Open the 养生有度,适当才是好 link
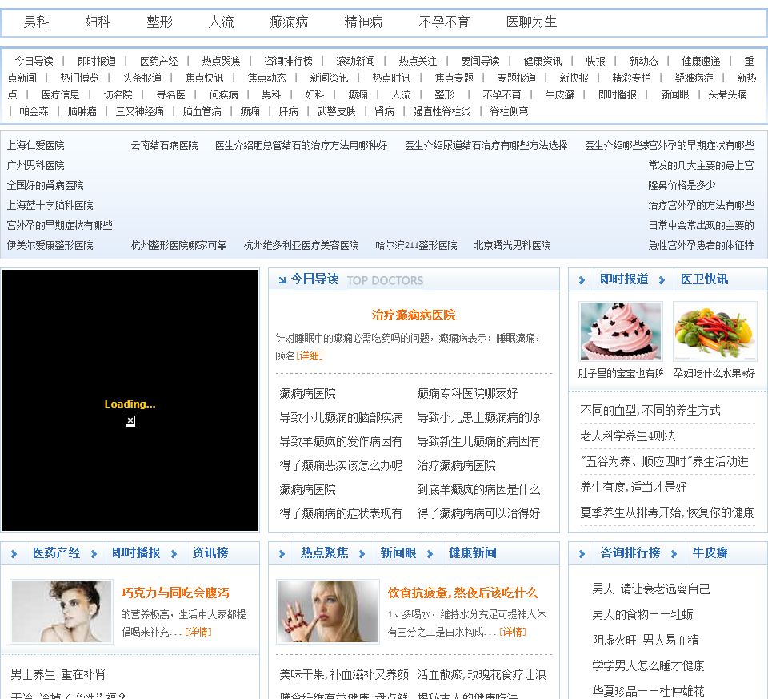This screenshot has height=699, width=768. (633, 487)
